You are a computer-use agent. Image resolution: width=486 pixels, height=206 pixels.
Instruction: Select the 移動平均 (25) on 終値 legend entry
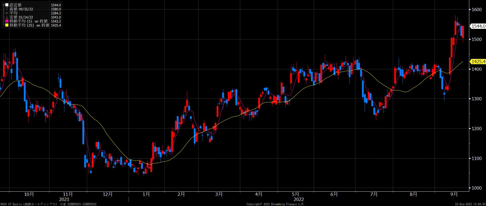tap(29, 25)
